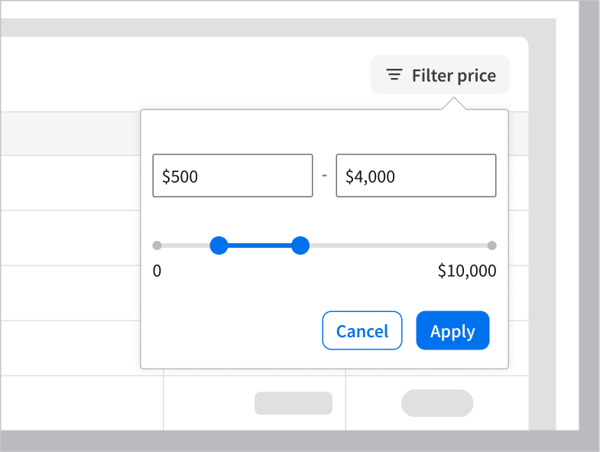Click the gray rectangular placeholder in table
The image size is (600, 452).
[293, 403]
